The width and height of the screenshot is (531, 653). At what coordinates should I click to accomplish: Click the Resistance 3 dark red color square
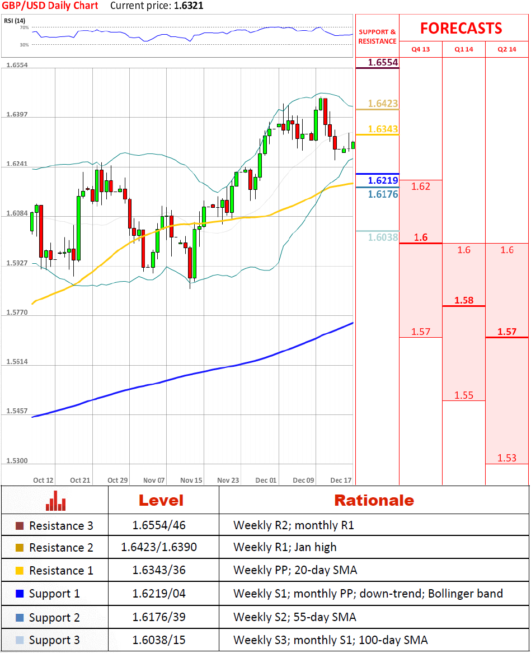(x=20, y=526)
